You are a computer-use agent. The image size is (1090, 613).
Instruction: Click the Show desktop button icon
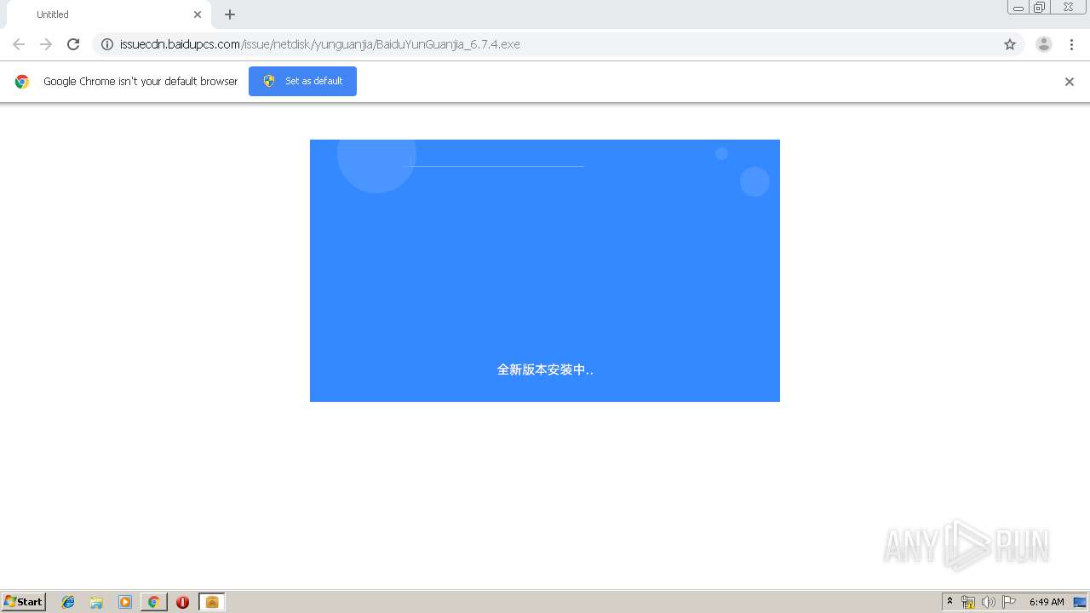[x=1080, y=602]
